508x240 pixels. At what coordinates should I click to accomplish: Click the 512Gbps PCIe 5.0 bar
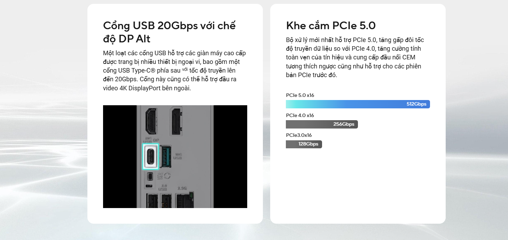point(358,104)
